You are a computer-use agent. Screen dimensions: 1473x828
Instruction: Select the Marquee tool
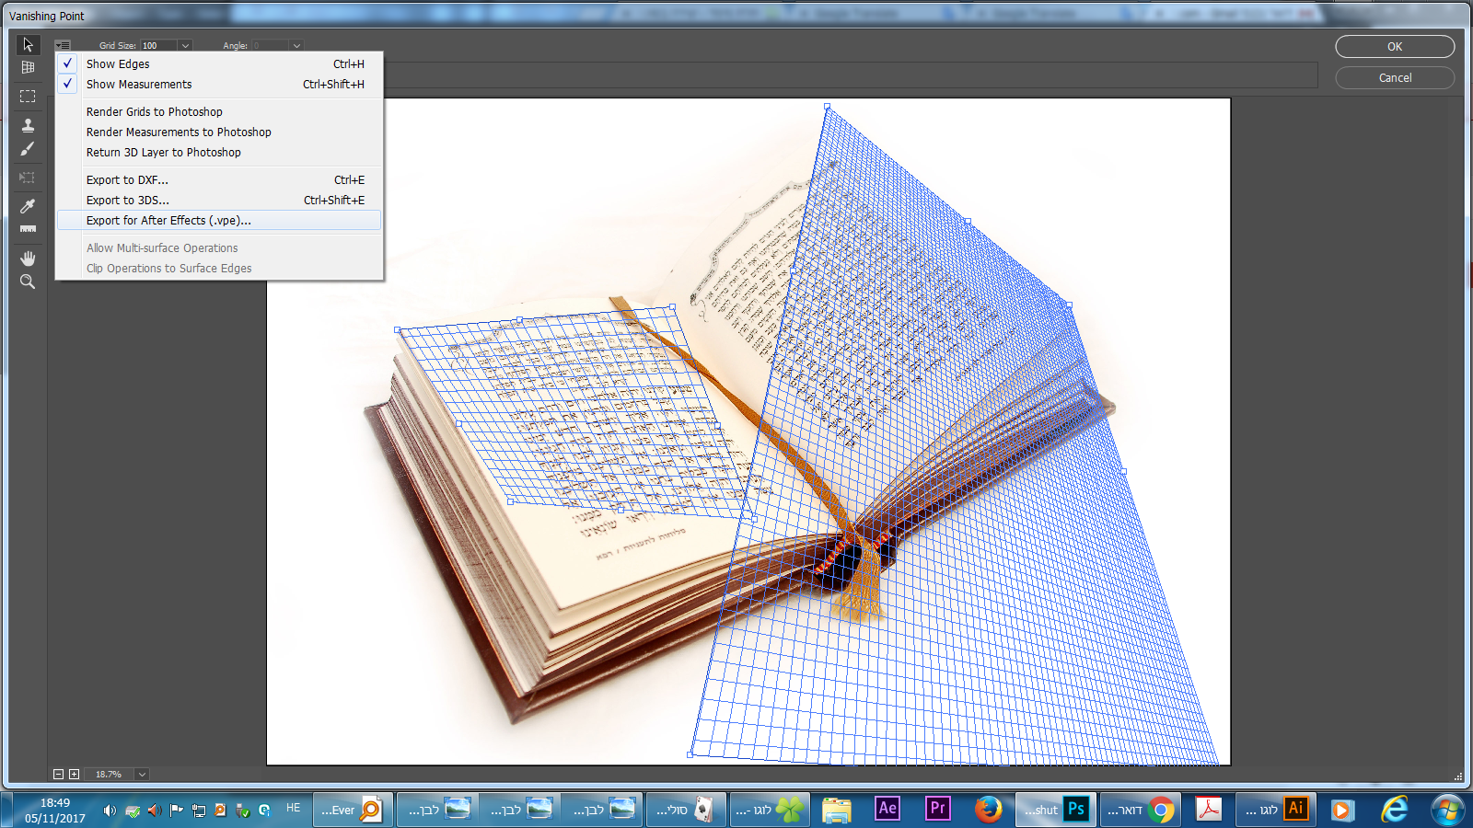tap(28, 96)
